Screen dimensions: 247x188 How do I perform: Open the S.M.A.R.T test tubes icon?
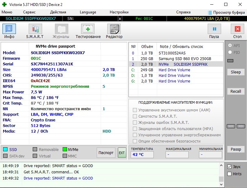tap(35, 29)
